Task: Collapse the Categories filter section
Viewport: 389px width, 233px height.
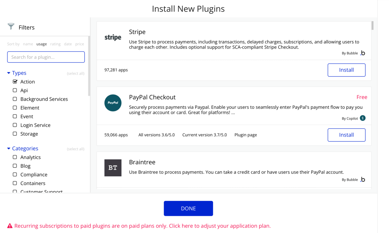Action: click(x=9, y=149)
